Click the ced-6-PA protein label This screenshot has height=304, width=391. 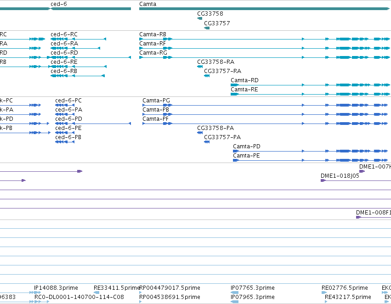tap(68, 110)
